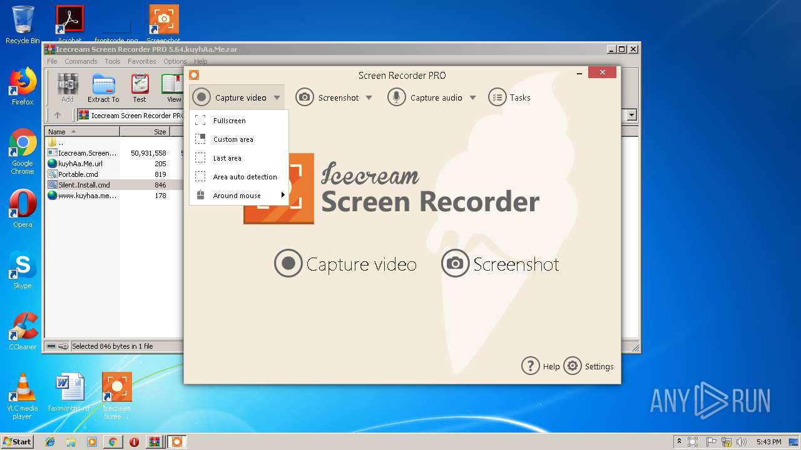Screen dimensions: 801x450
Task: Sort WinRAR list by Name column
Action: click(x=82, y=132)
